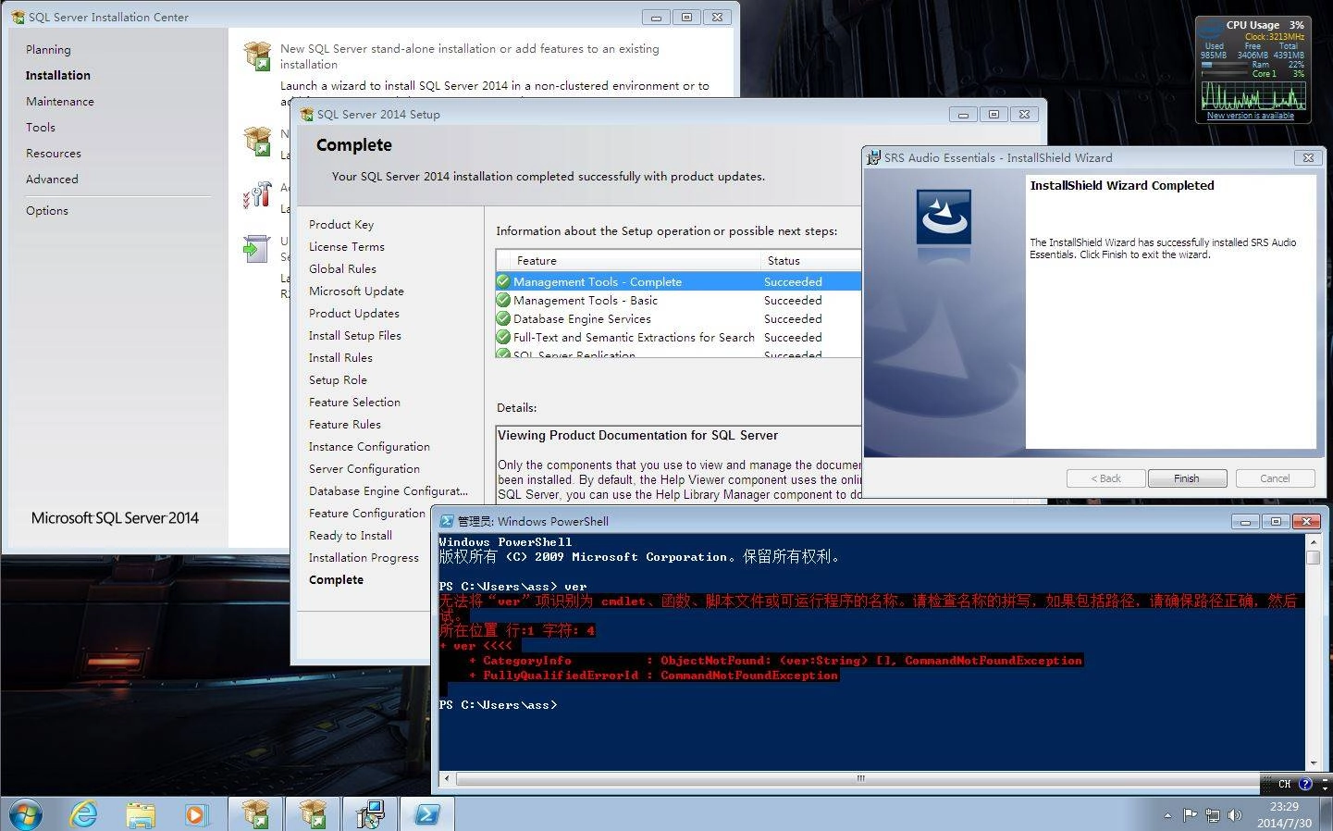Click the SRS logo image in the wizard
The image size is (1333, 831).
(944, 217)
